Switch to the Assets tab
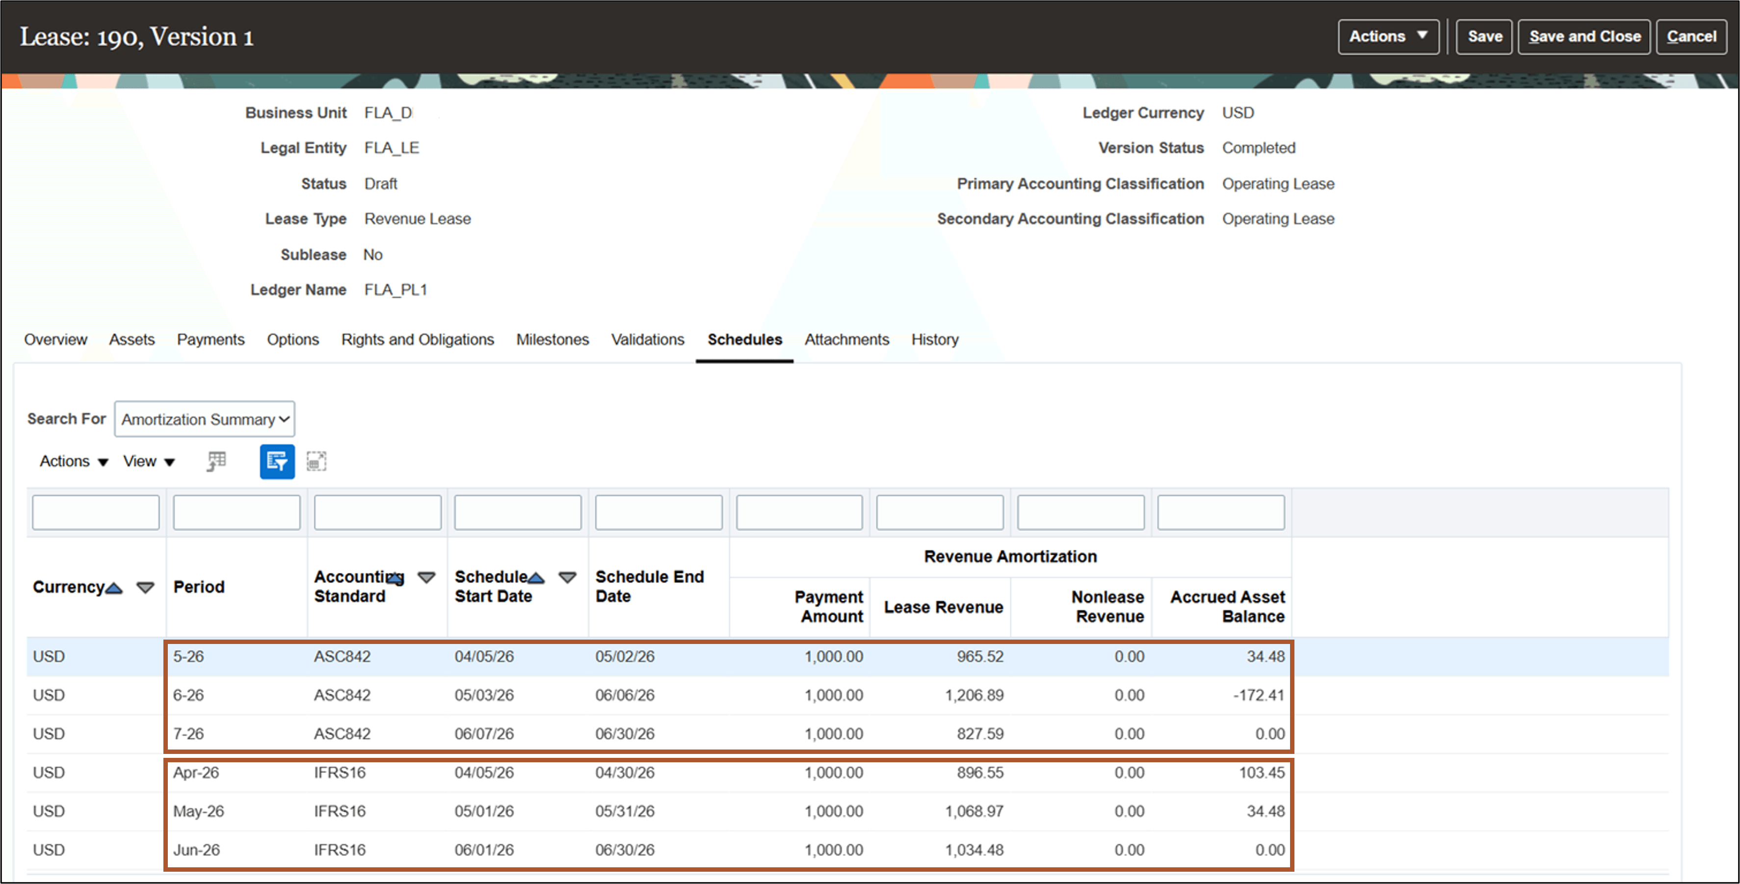The height and width of the screenshot is (884, 1740). tap(132, 339)
